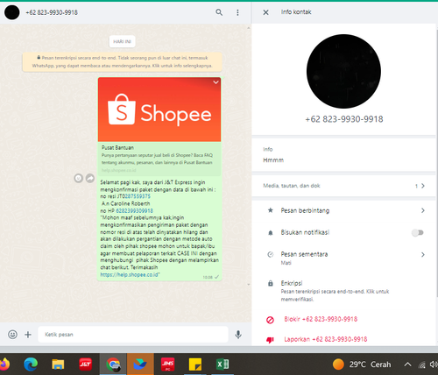Open the chat menu with three dots

click(x=237, y=12)
